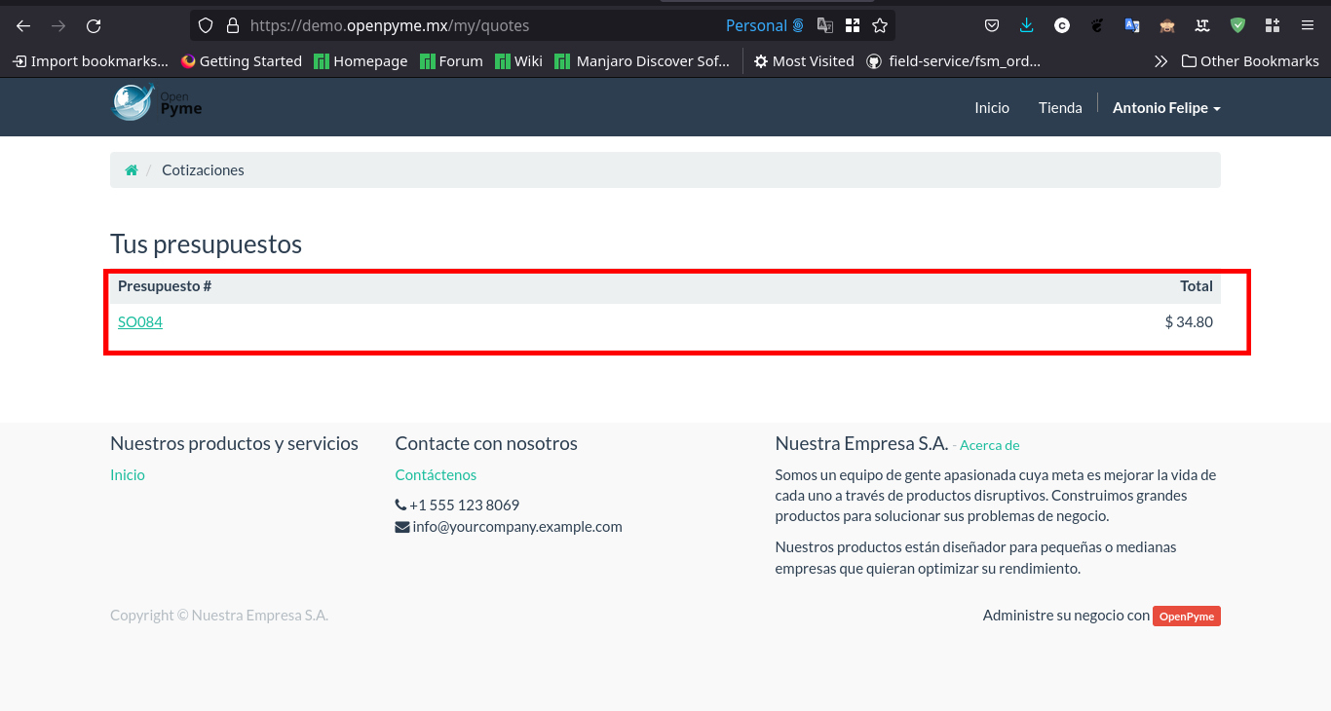Open the Homepage Manjaro bookmark

(361, 61)
